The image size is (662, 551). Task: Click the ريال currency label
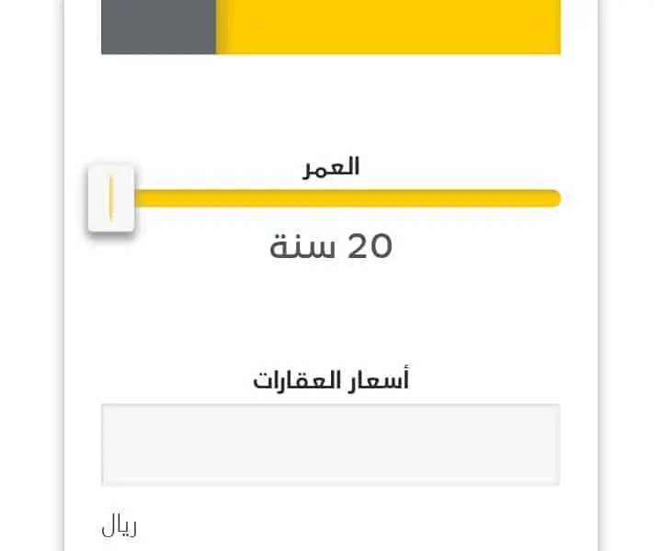(119, 525)
